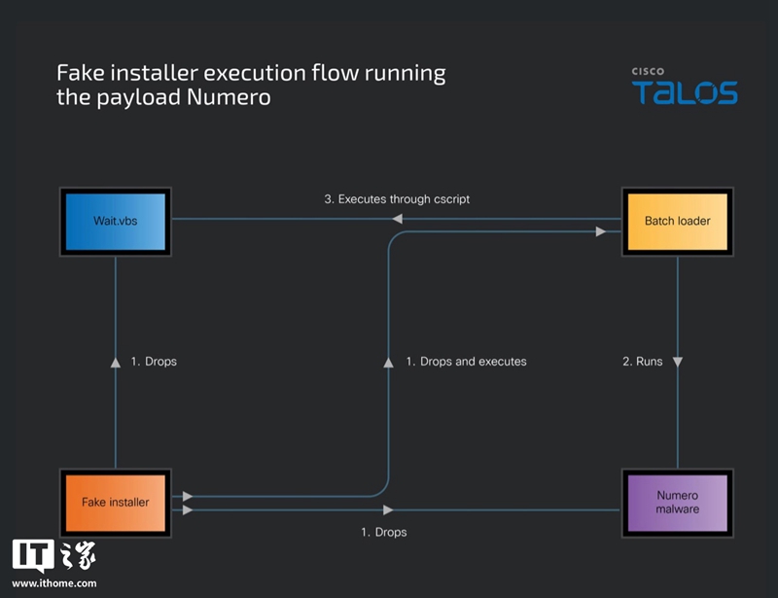Viewport: 778px width, 598px height.
Task: Click the bottom '1. Drops' label
Action: pos(384,532)
